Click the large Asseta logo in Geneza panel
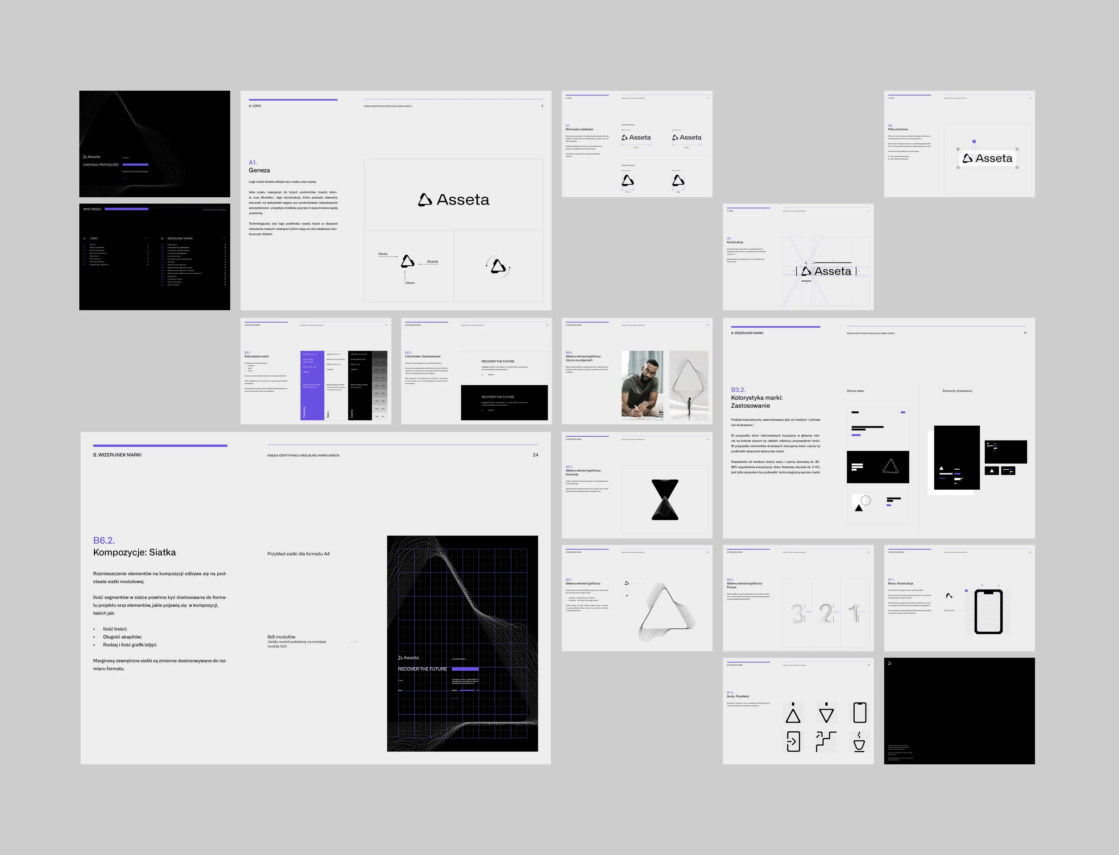This screenshot has height=855, width=1119. [453, 199]
